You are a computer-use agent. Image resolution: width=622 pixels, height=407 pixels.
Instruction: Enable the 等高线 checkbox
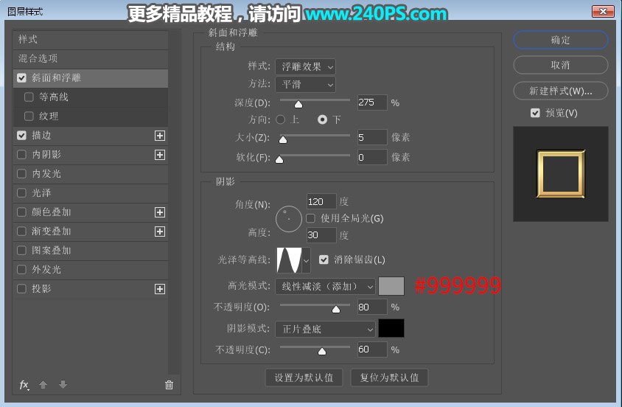point(29,97)
